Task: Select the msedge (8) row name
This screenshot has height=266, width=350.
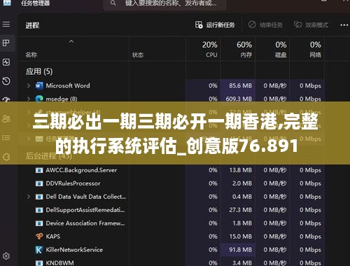Action: coord(62,99)
